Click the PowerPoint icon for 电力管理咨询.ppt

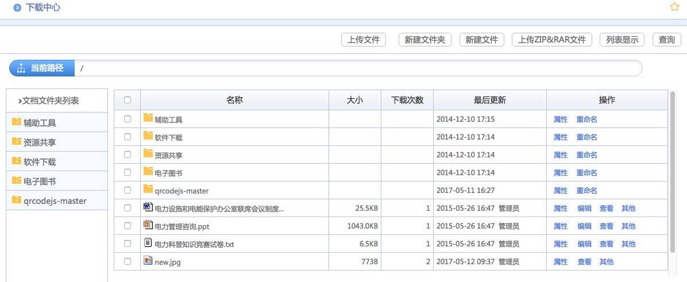(x=148, y=225)
